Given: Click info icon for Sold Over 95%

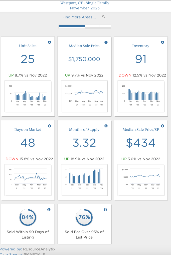Looking at the screenshot, I should click(x=105, y=210).
